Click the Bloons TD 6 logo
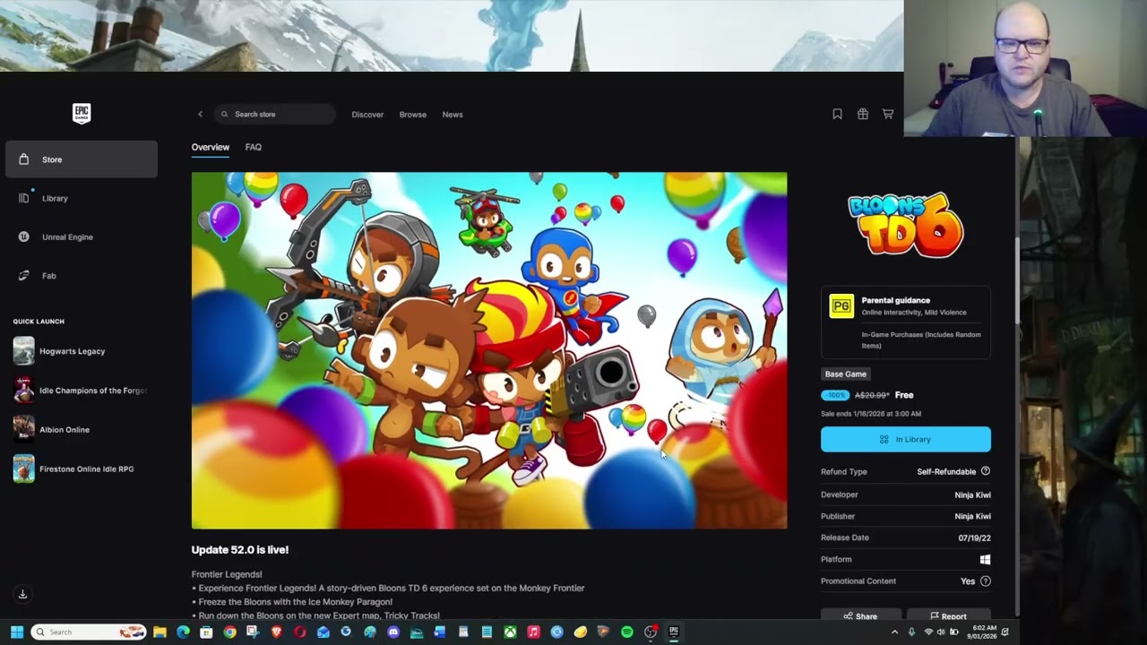The width and height of the screenshot is (1147, 645). point(906,224)
